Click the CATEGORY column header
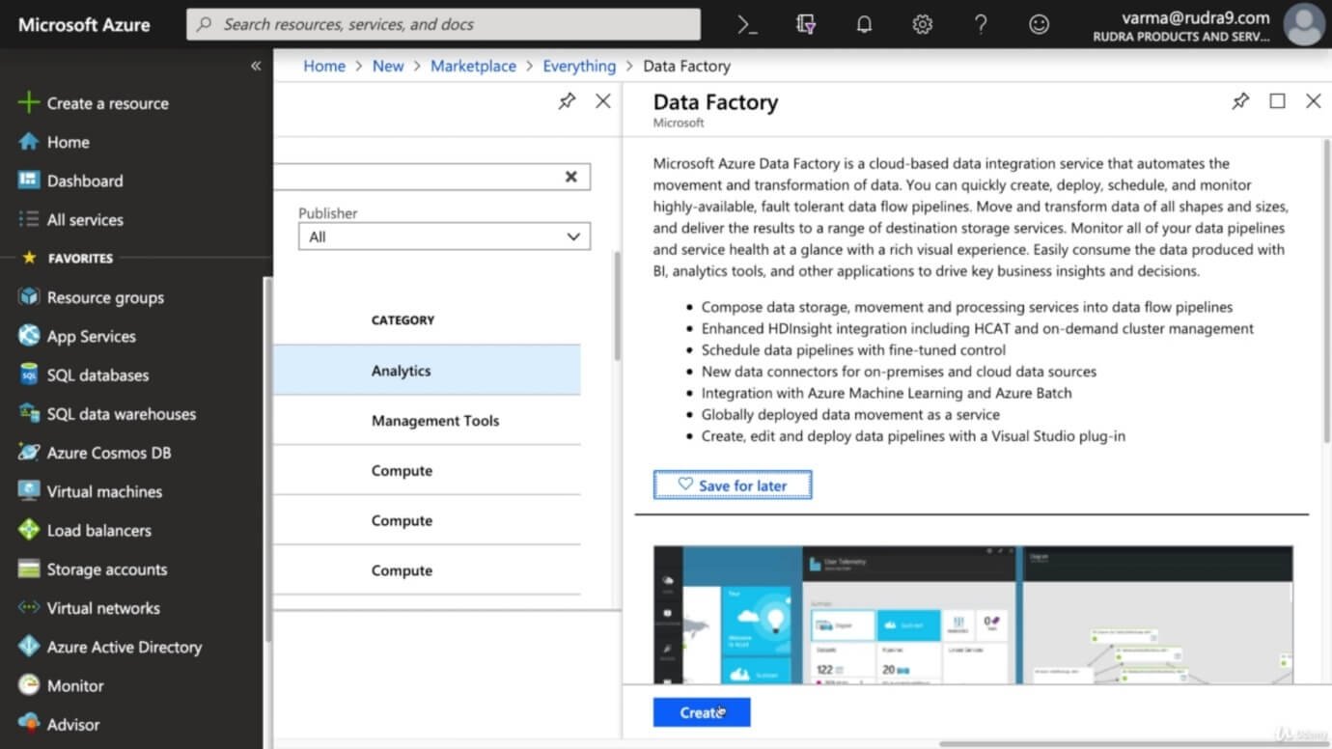This screenshot has width=1332, height=749. click(x=402, y=319)
